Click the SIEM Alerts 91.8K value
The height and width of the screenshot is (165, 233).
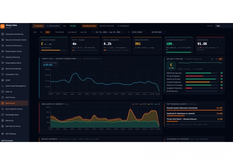pos(202,44)
